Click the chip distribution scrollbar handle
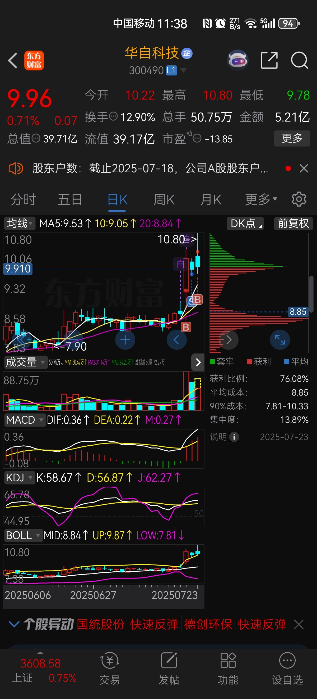The width and height of the screenshot is (317, 699). 311,294
